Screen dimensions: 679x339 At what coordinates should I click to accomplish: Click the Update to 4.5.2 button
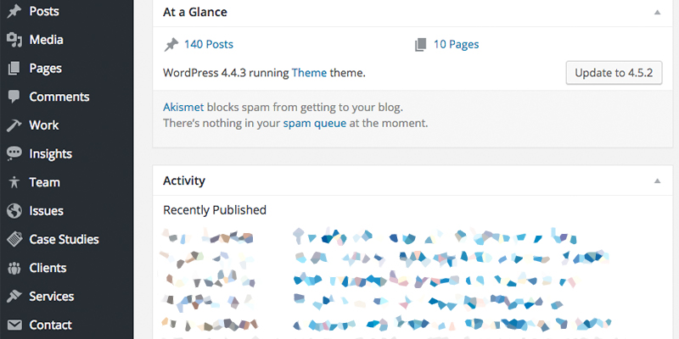coord(614,73)
